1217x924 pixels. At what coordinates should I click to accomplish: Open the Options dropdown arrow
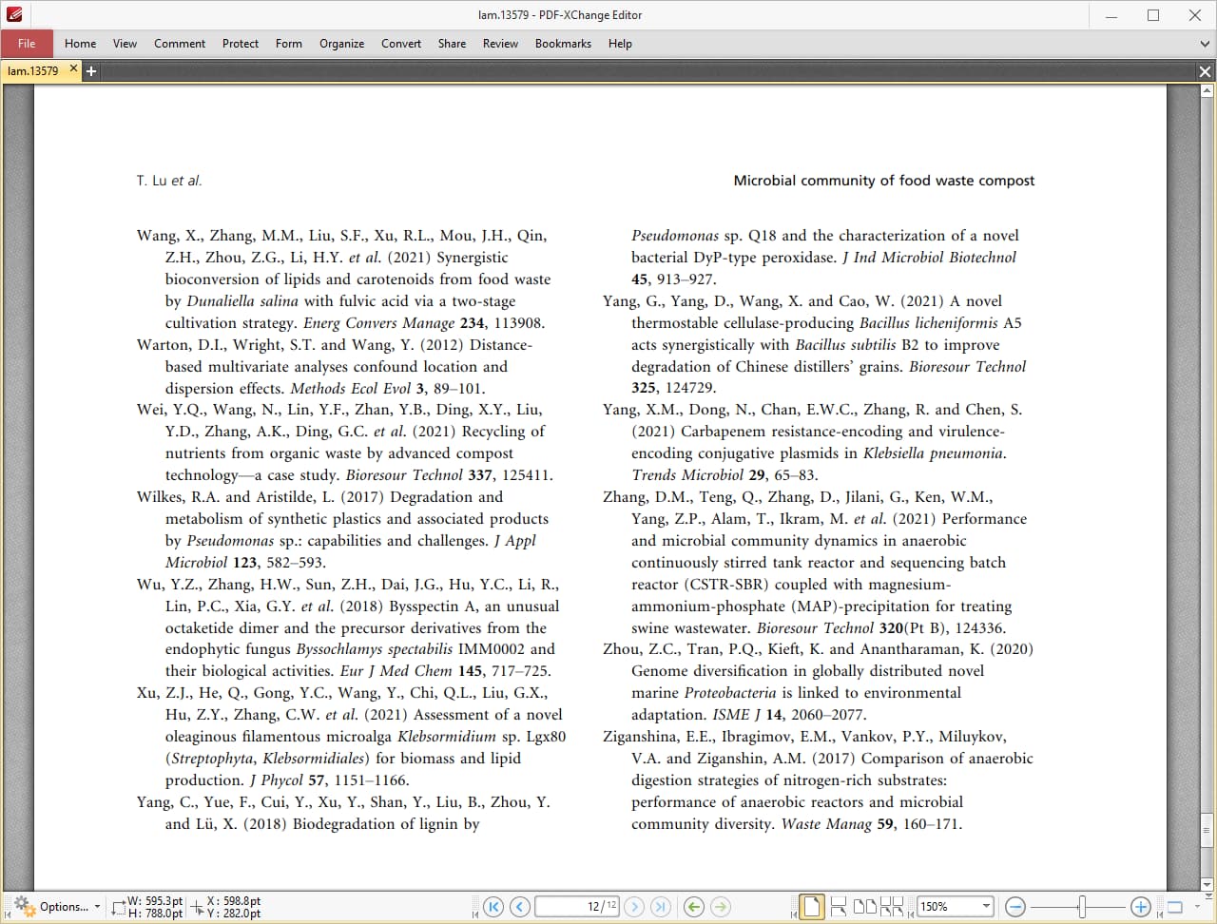(97, 907)
